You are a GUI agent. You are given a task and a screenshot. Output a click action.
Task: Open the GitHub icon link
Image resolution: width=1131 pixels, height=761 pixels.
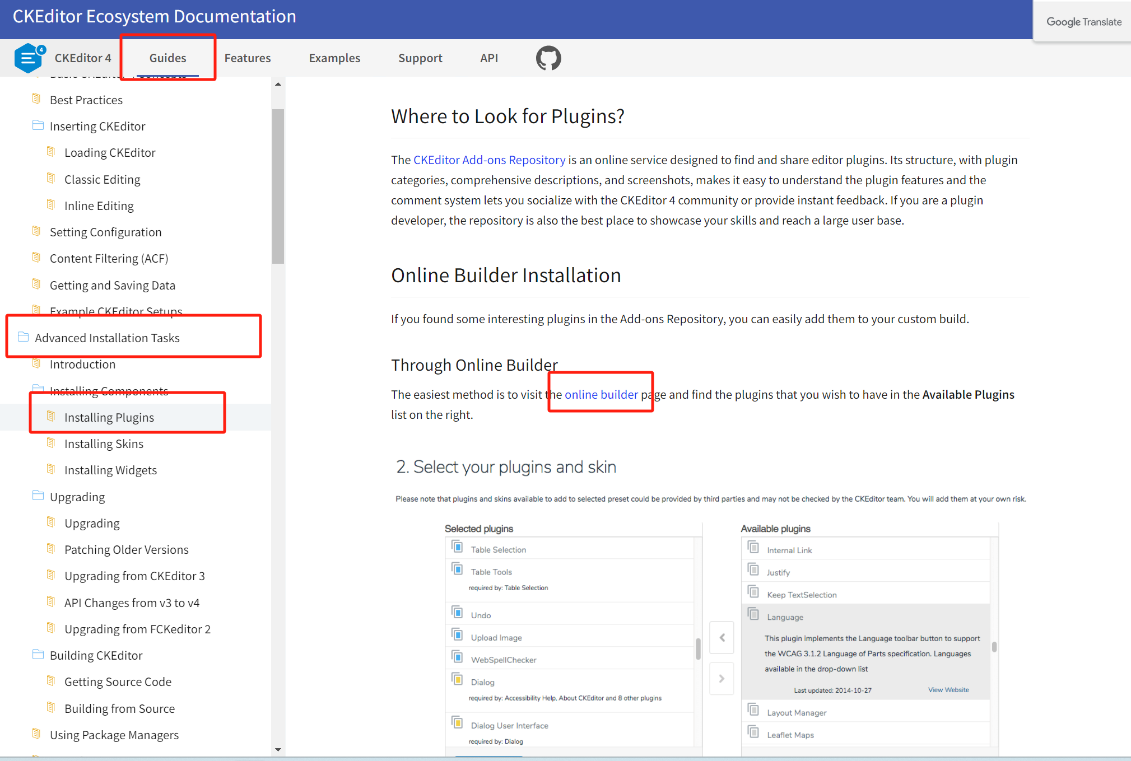[x=548, y=58]
